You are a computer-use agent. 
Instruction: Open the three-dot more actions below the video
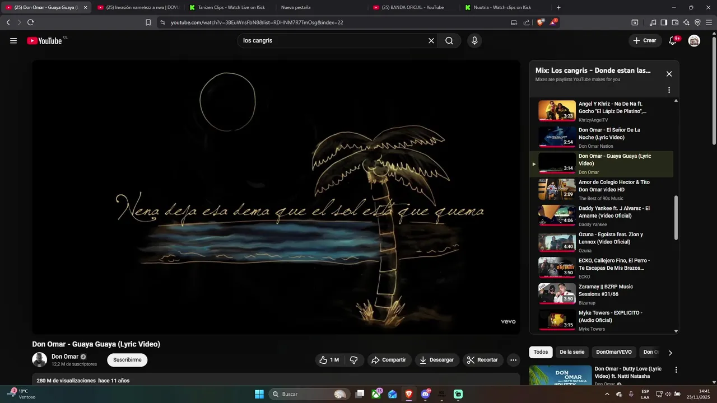[x=513, y=360]
